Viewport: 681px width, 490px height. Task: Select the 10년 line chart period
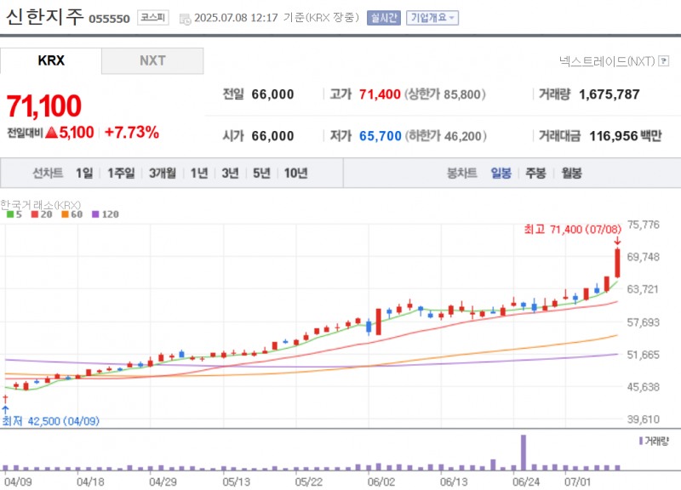[295, 173]
